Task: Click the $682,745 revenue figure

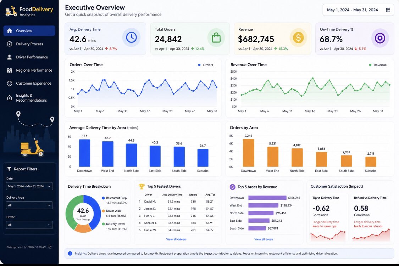Action: pyautogui.click(x=256, y=39)
